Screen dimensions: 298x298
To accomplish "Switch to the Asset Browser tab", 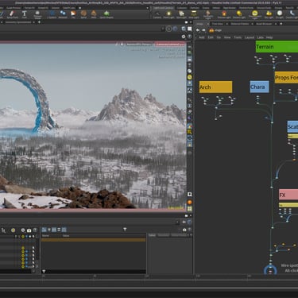I will click(264, 24).
